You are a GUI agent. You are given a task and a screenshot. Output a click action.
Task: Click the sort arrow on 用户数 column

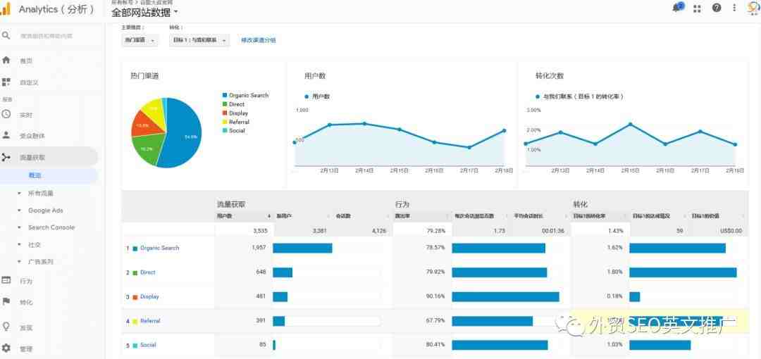coord(269,216)
